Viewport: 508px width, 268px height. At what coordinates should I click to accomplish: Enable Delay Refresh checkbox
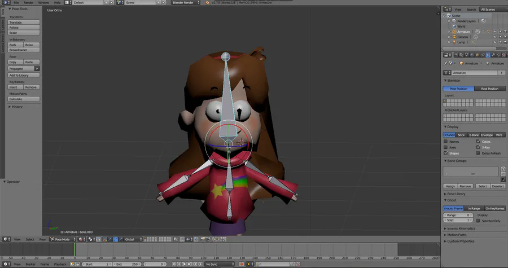[x=478, y=153]
